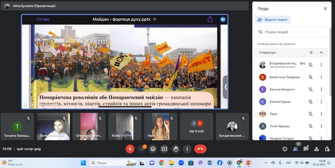This screenshot has height=168, width=335.
Task: Open Viber from the taskbar
Action: click(201, 163)
